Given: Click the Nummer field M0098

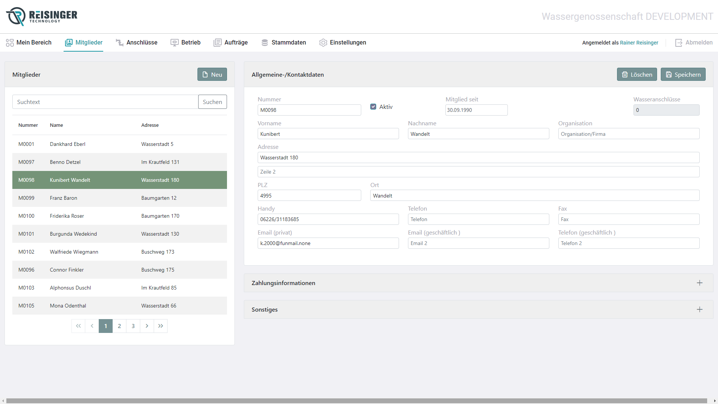Looking at the screenshot, I should pyautogui.click(x=309, y=110).
